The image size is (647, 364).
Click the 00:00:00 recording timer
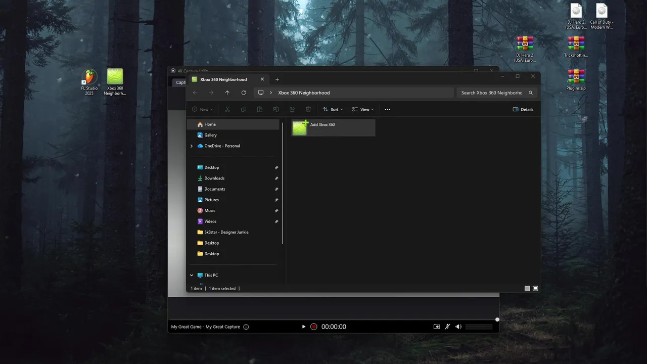pyautogui.click(x=334, y=327)
